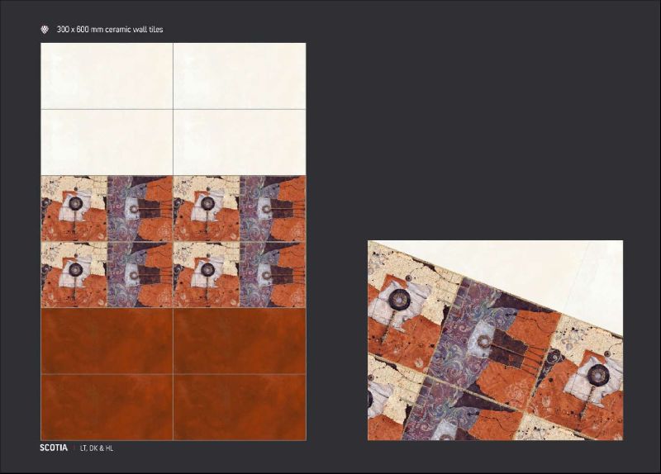Click the fourth-row right decorative highlighter tile
661x474 pixels.
coord(240,274)
